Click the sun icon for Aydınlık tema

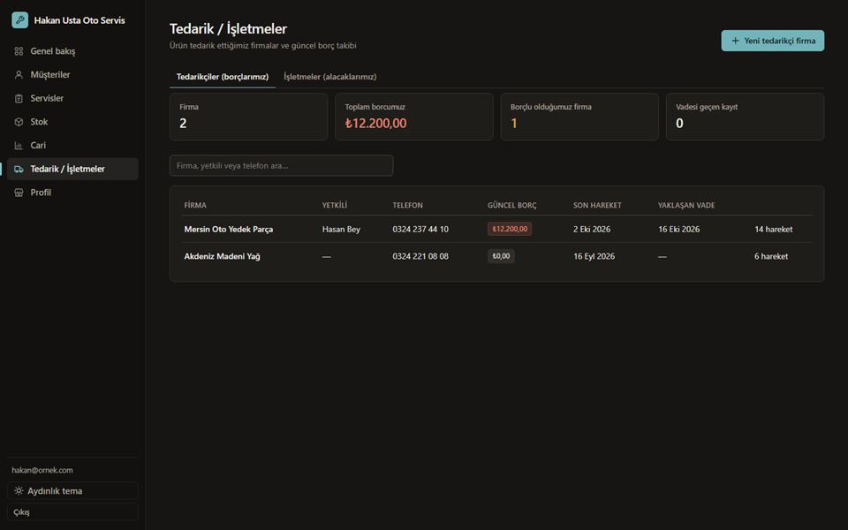pyautogui.click(x=19, y=491)
